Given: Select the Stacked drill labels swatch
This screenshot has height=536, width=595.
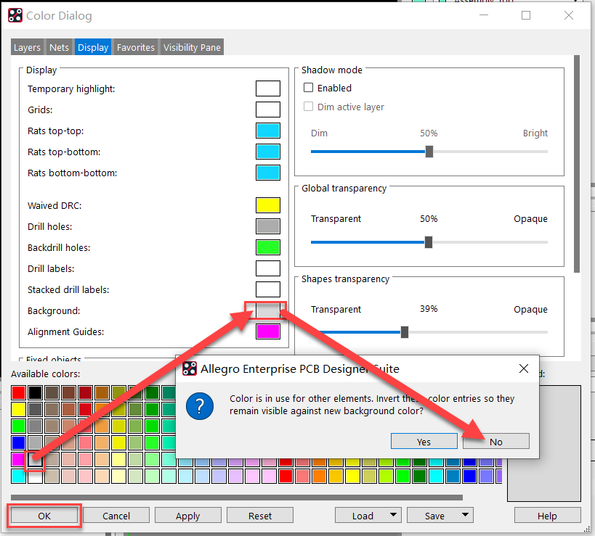Looking at the screenshot, I should (268, 289).
